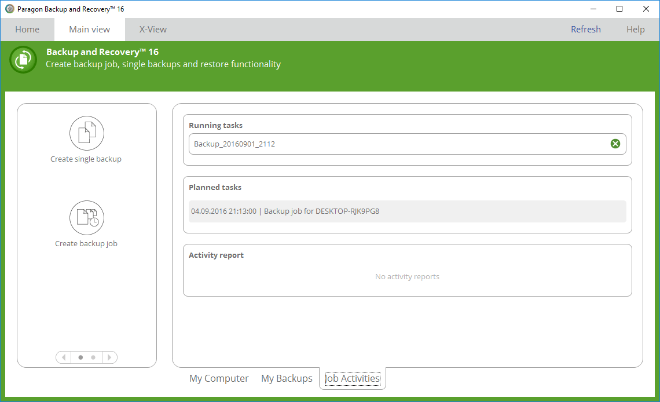660x402 pixels.
Task: Go to previous page of backup actions
Action: click(x=64, y=357)
